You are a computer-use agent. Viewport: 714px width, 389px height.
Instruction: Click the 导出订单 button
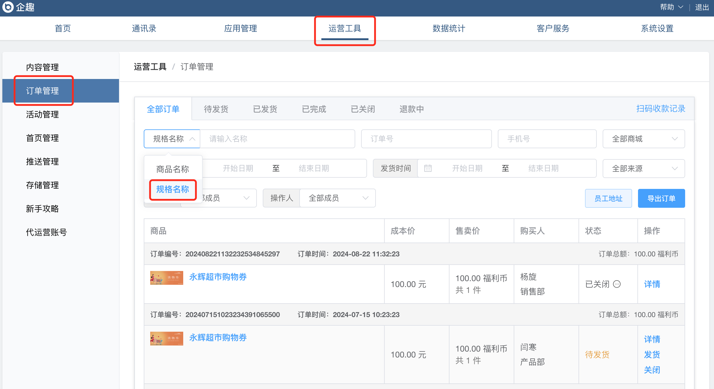click(x=661, y=198)
